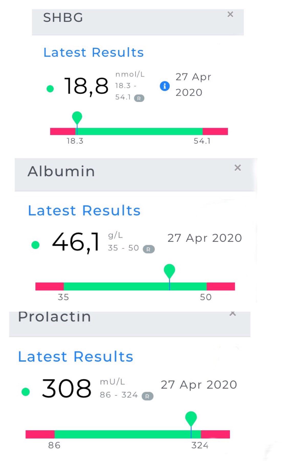Click the red high zone of Prolactin bar

click(x=215, y=434)
